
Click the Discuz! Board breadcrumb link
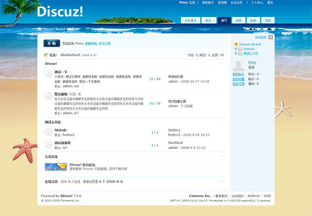coord(54,29)
